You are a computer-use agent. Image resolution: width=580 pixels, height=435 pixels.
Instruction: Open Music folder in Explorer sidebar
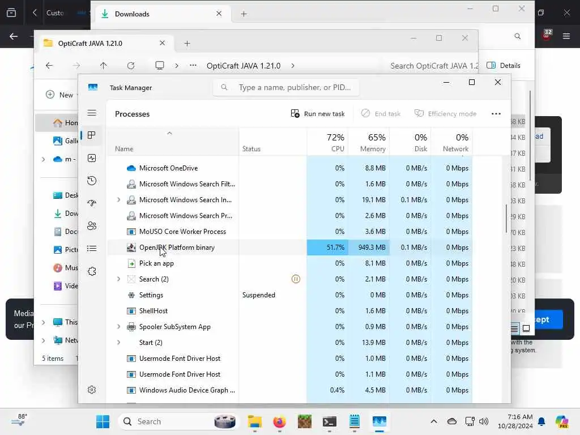point(65,268)
